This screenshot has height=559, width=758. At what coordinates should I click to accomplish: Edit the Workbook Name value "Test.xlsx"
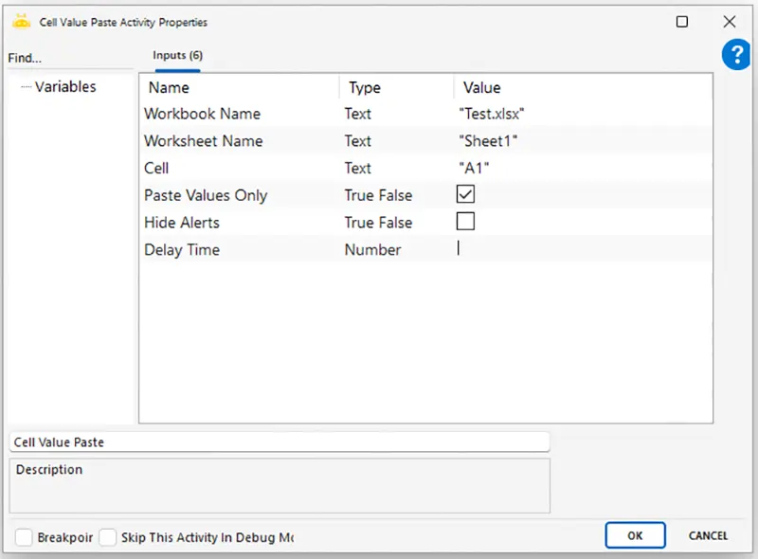(584, 114)
